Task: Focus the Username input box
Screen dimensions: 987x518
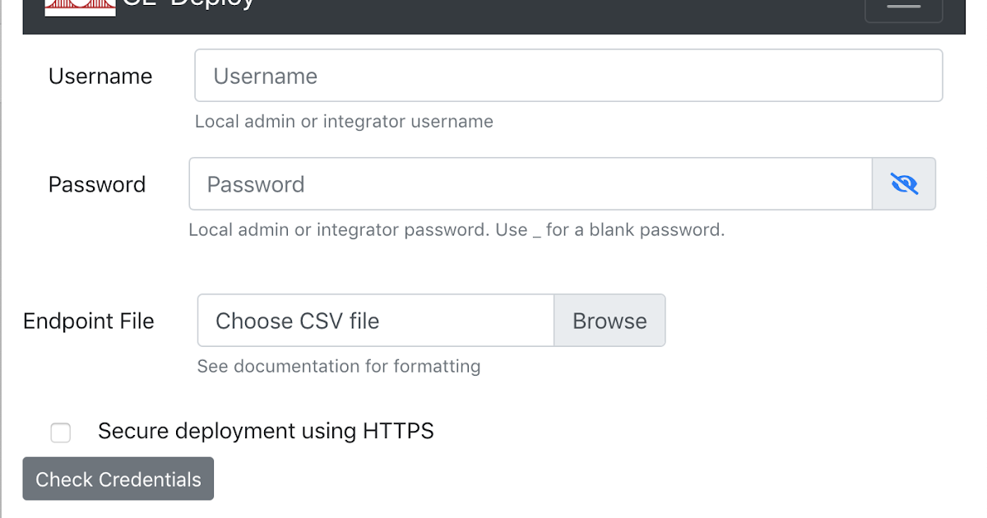Action: (568, 75)
